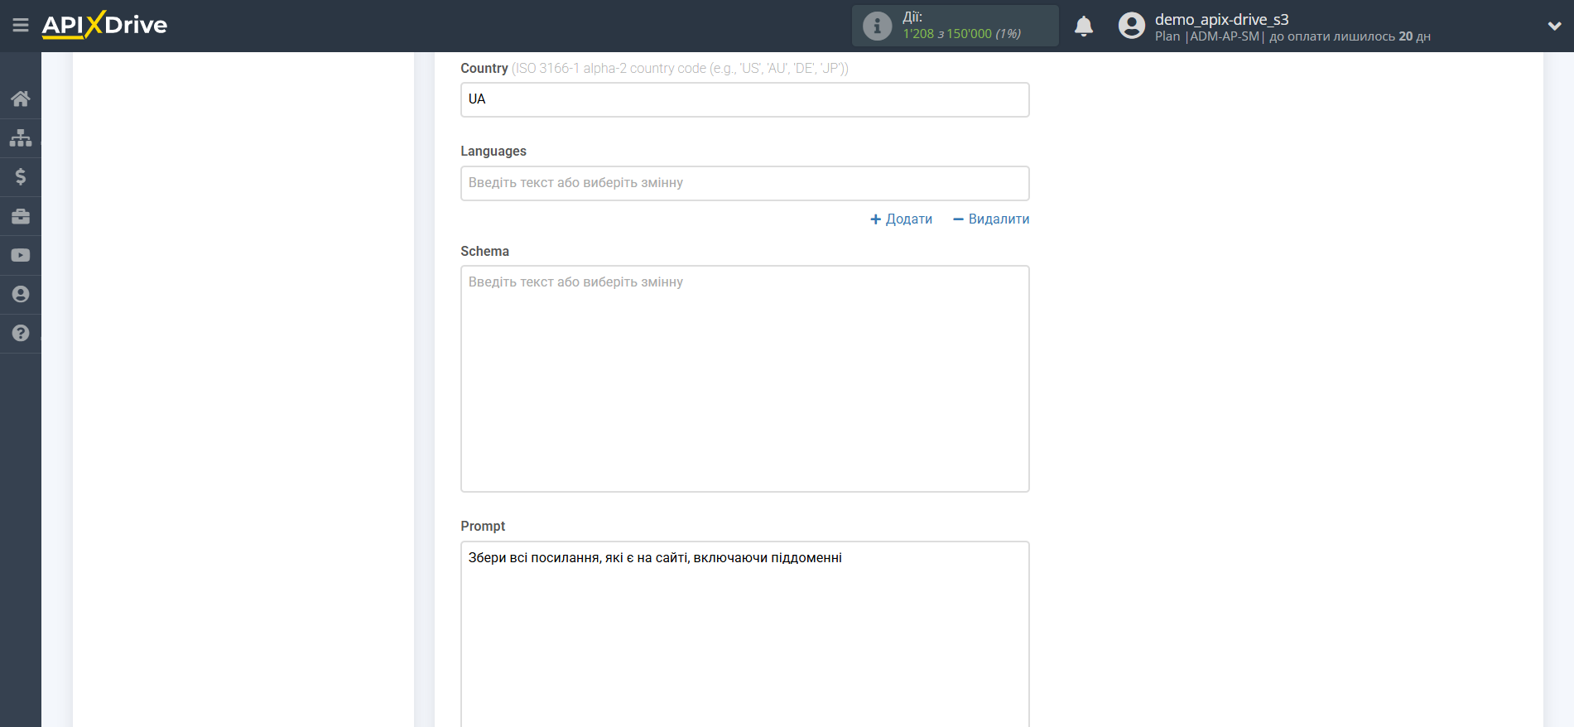This screenshot has height=727, width=1574.
Task: Click the Видалити link
Action: pyautogui.click(x=991, y=219)
